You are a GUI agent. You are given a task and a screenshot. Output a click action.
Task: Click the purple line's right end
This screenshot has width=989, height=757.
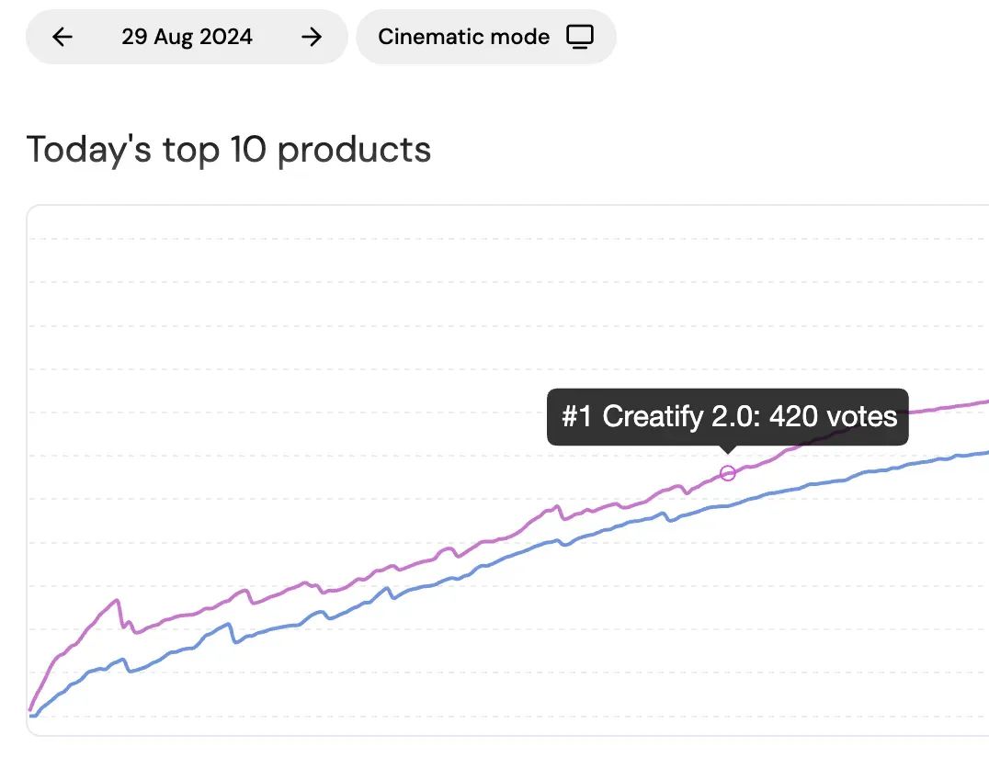click(983, 401)
